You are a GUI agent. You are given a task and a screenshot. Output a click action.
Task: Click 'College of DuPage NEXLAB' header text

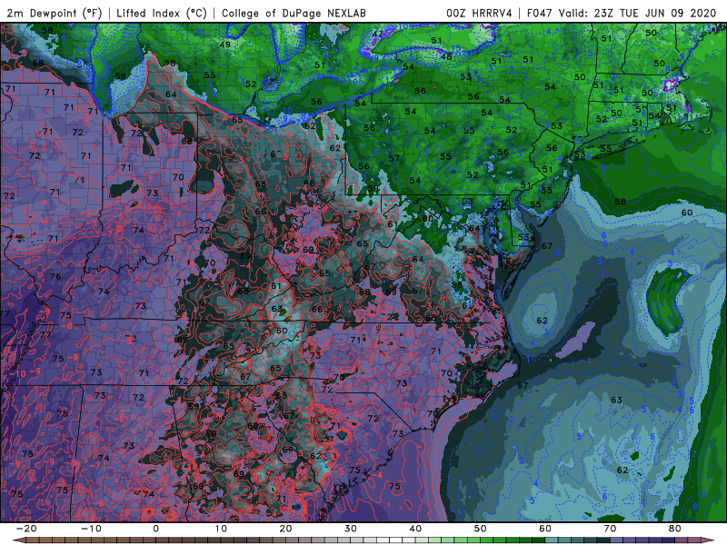[x=294, y=14]
